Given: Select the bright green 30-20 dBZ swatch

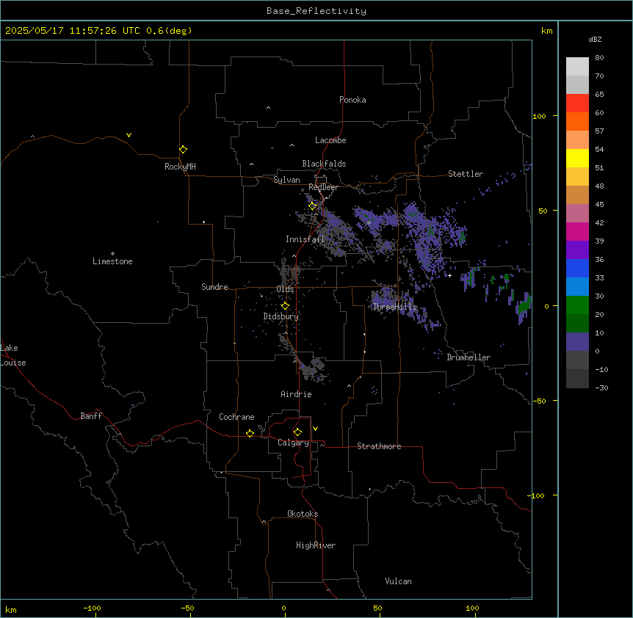Looking at the screenshot, I should pyautogui.click(x=577, y=305).
